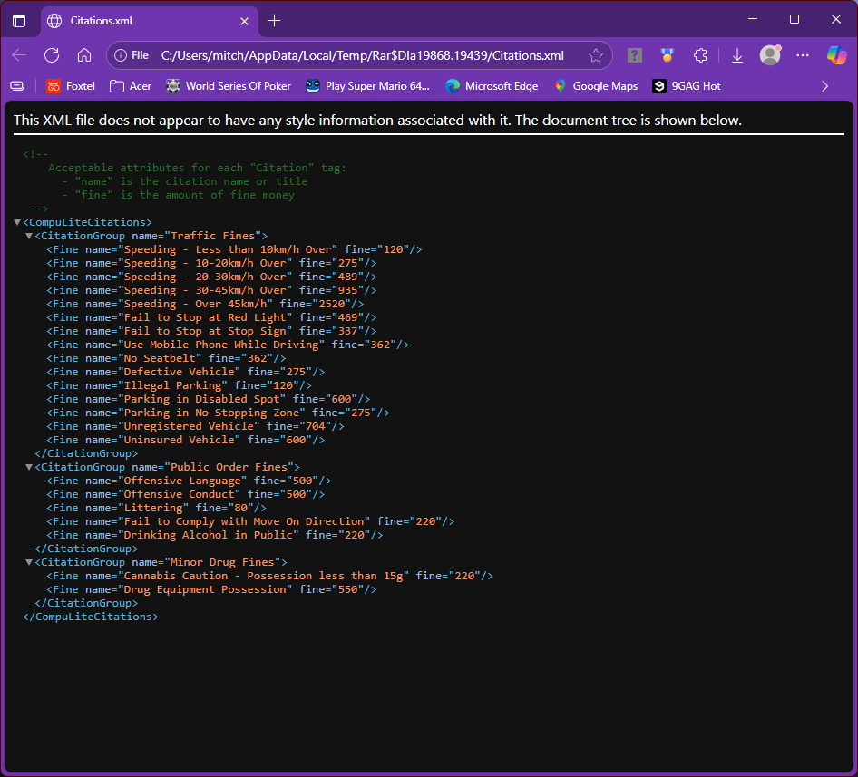The image size is (858, 777).
Task: Open the Copilot sidebar icon
Action: (x=836, y=55)
